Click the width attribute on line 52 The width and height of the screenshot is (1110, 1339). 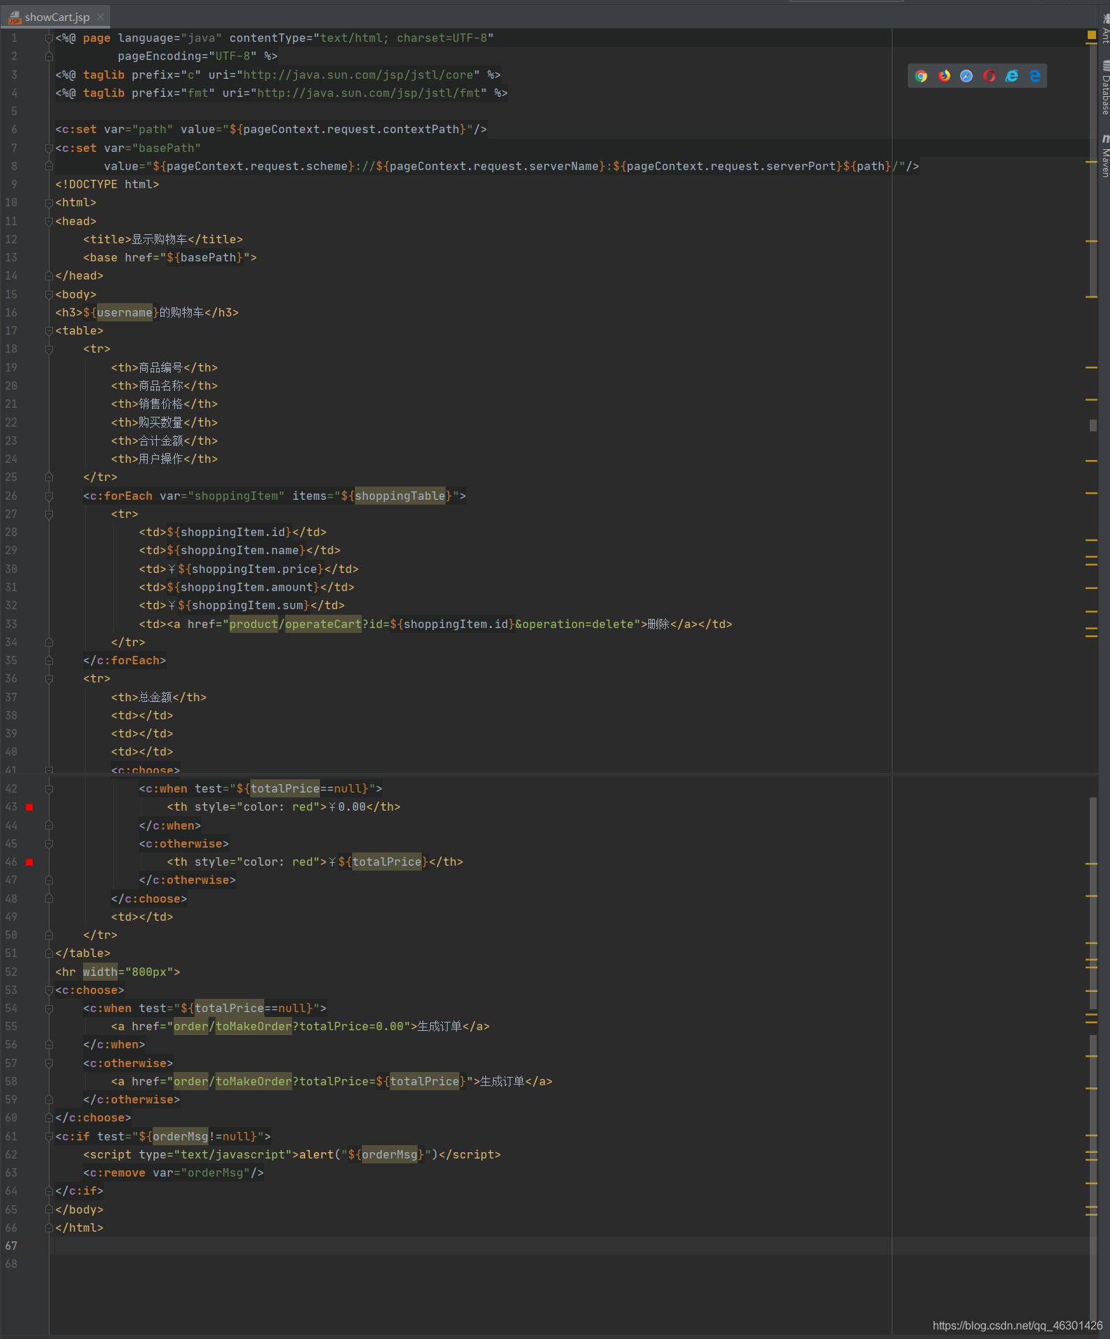[100, 972]
